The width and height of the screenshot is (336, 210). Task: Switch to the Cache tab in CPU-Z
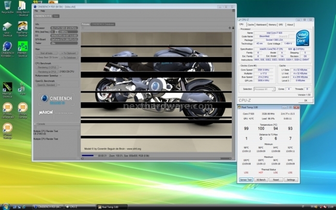click(251, 25)
